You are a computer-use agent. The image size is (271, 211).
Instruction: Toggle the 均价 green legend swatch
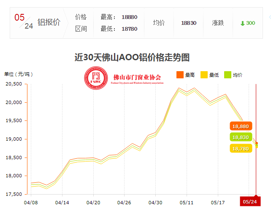228,75
